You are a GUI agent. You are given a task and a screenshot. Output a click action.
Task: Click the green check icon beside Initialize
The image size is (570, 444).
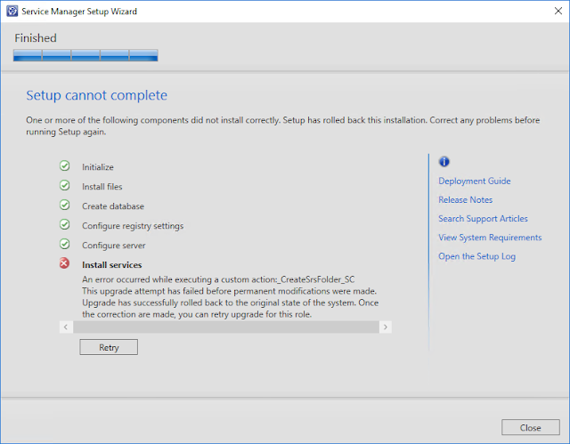[65, 165]
